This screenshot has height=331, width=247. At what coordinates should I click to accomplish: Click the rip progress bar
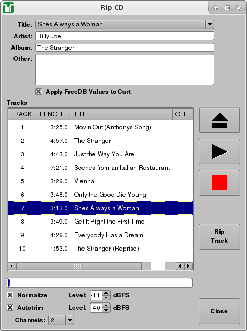tap(100, 283)
